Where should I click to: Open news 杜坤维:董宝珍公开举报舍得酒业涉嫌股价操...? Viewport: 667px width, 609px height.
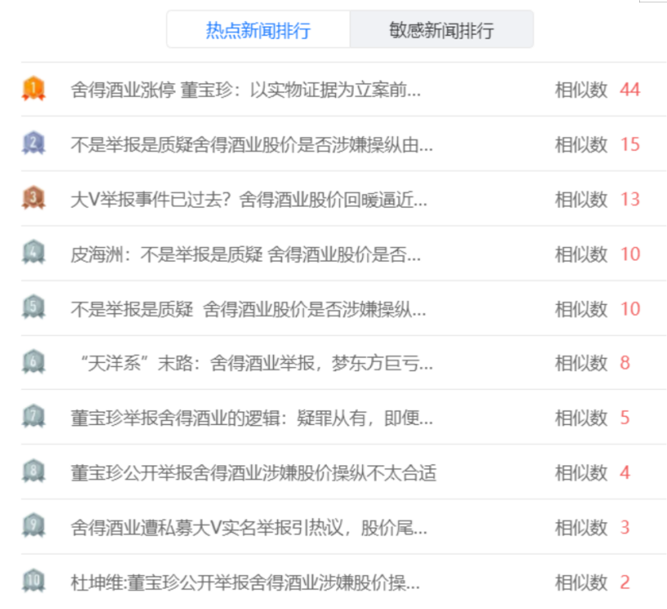click(245, 583)
